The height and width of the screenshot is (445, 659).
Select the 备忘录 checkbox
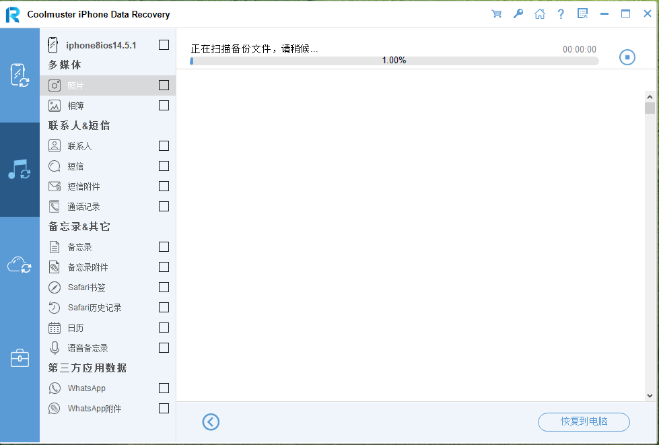click(x=164, y=246)
